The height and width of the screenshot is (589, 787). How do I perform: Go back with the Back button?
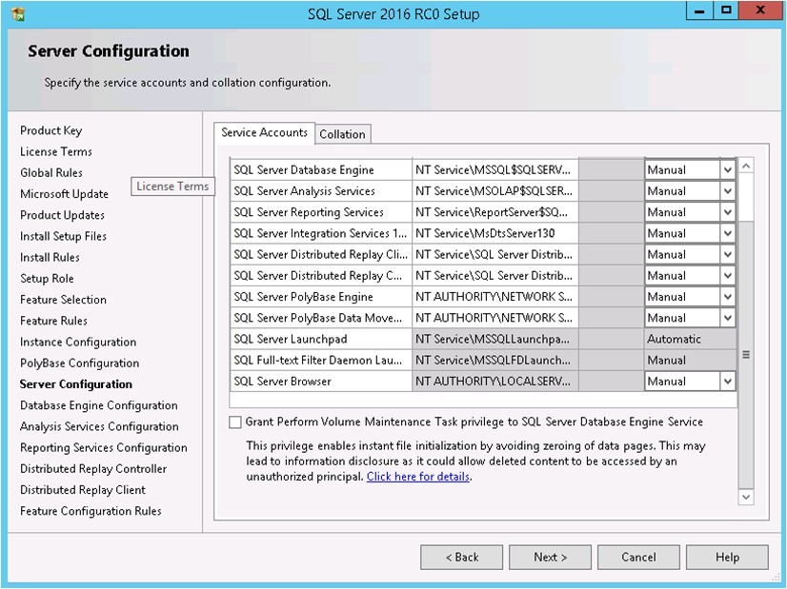click(462, 558)
